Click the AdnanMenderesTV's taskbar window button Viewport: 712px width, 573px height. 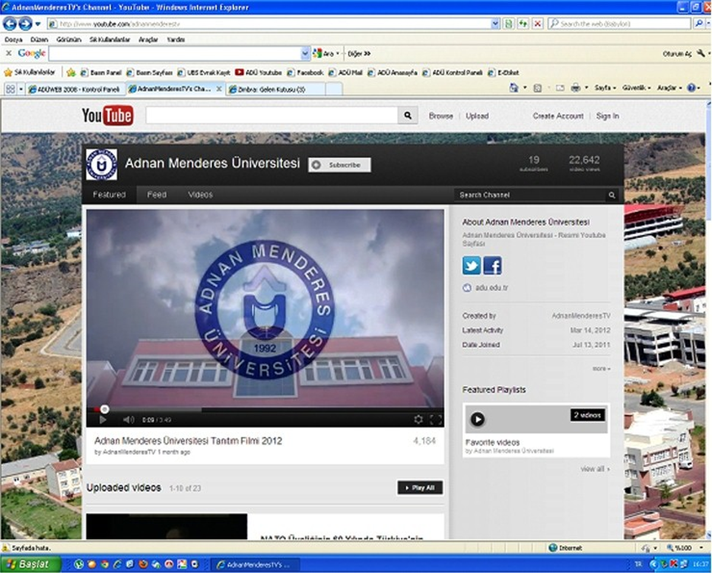point(256,564)
